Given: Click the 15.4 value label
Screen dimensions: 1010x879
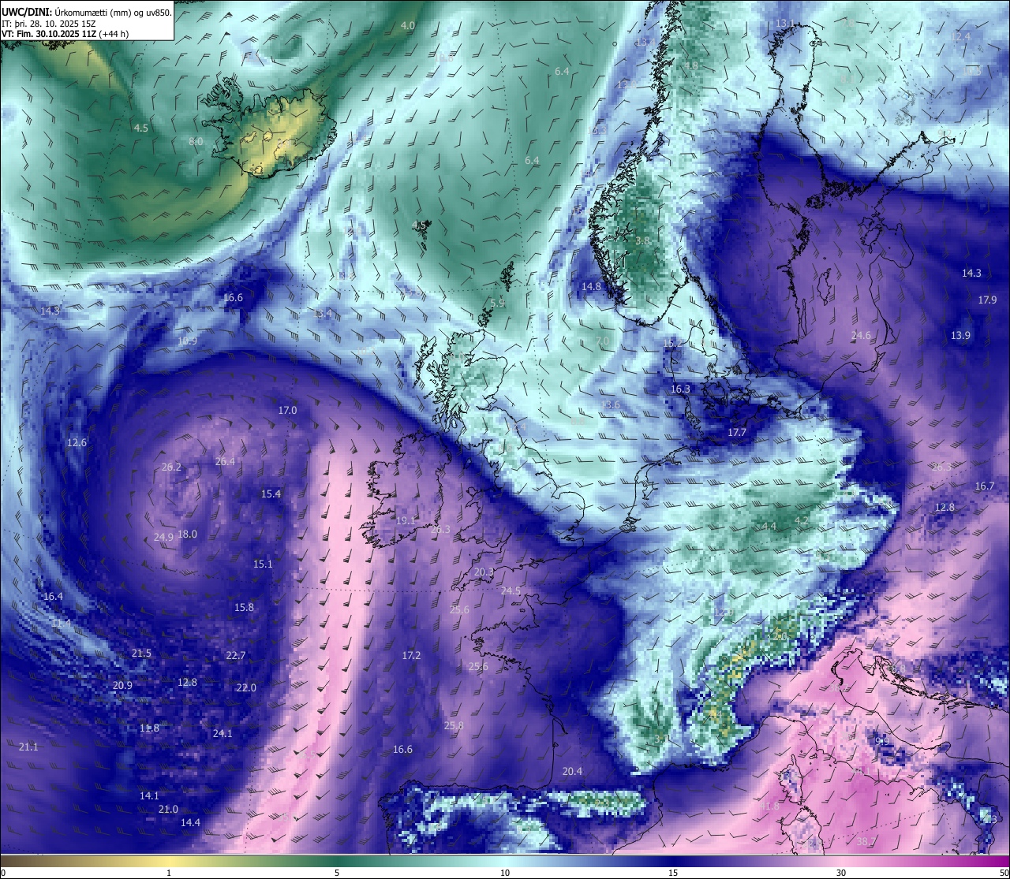Looking at the screenshot, I should [x=271, y=494].
